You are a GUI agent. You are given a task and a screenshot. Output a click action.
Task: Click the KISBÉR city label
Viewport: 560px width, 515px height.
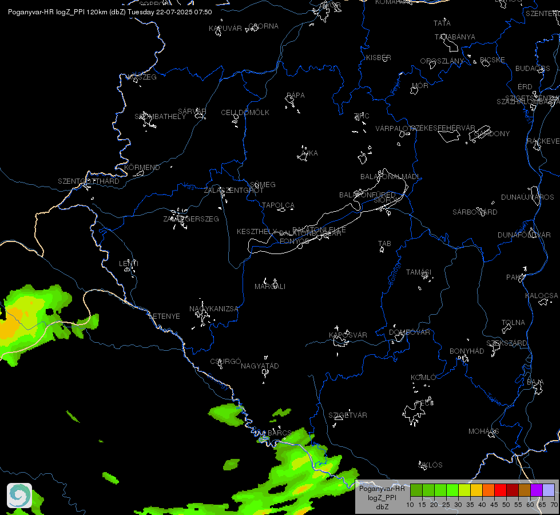pos(379,58)
